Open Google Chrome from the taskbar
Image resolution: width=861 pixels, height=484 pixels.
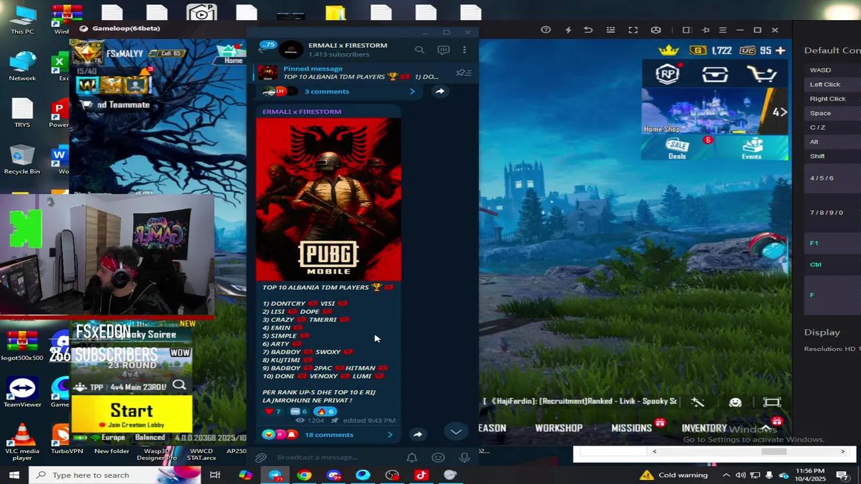304,475
